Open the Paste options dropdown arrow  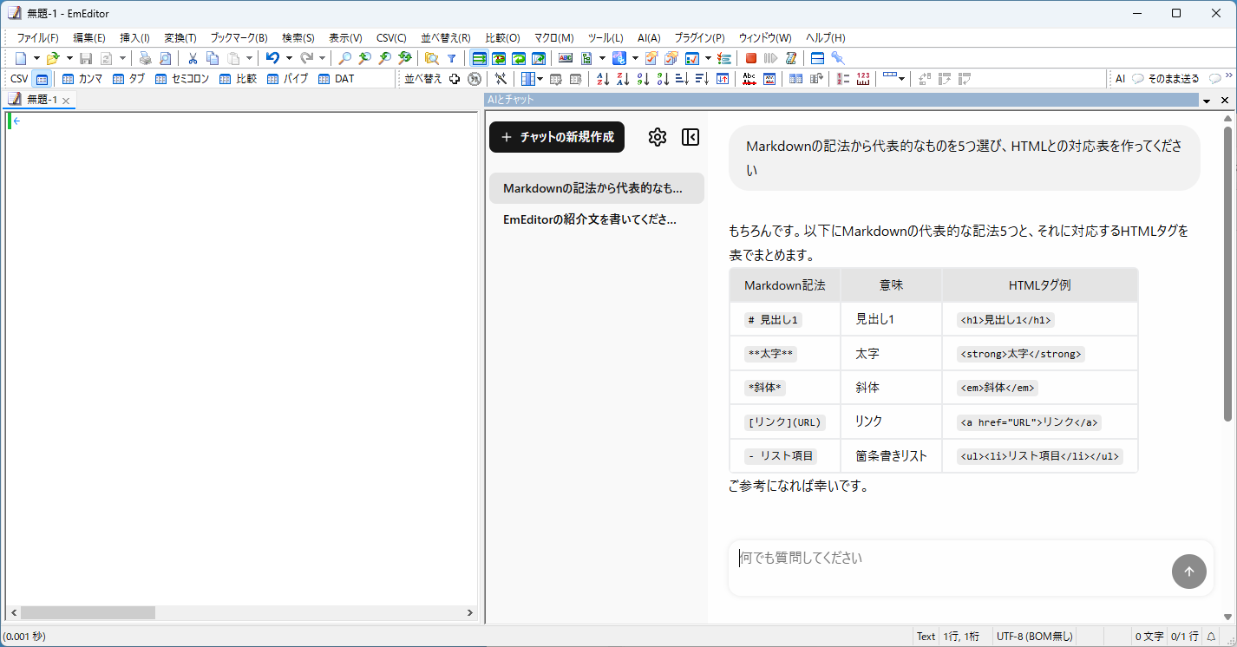point(249,57)
